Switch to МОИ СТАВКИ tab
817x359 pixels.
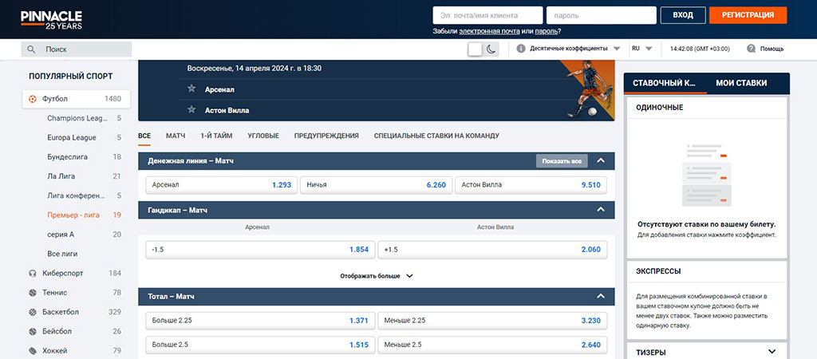[741, 83]
